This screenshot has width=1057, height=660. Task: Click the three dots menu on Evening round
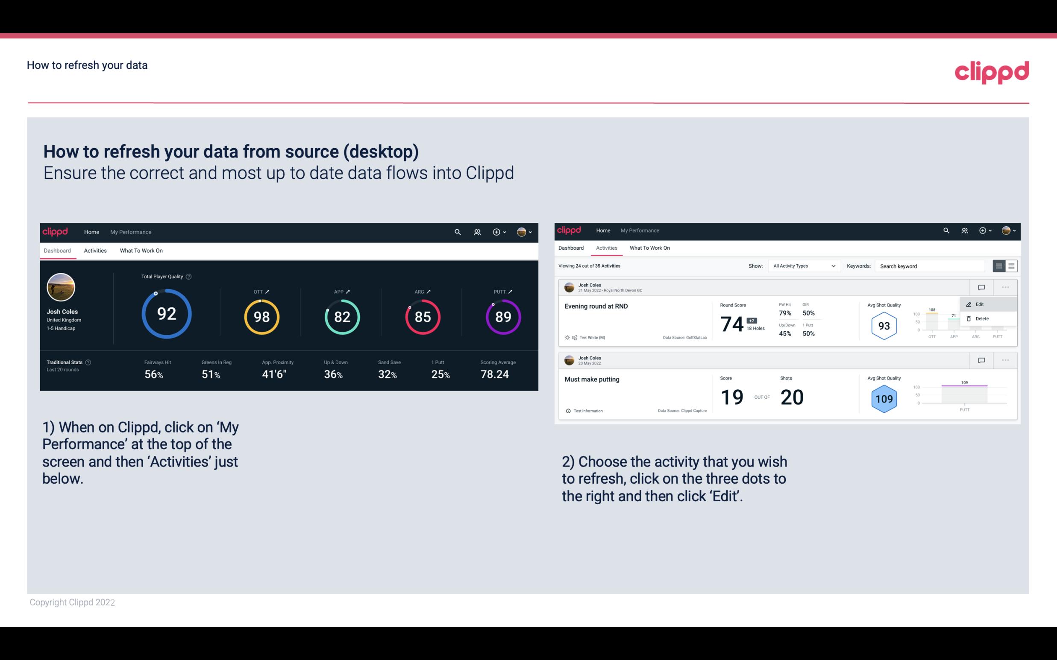click(1006, 286)
